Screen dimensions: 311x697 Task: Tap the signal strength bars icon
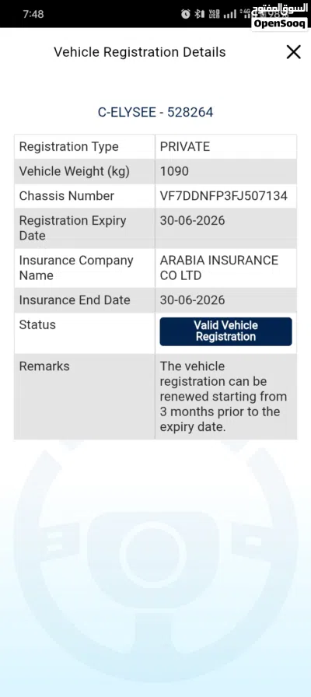[x=230, y=14]
